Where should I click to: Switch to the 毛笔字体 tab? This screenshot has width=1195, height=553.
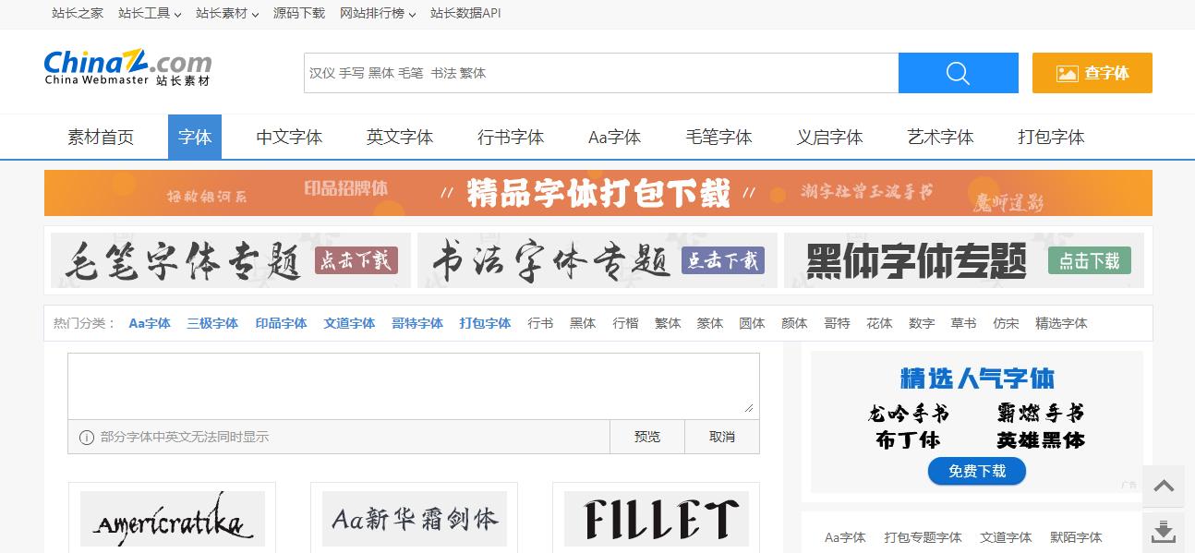(718, 137)
